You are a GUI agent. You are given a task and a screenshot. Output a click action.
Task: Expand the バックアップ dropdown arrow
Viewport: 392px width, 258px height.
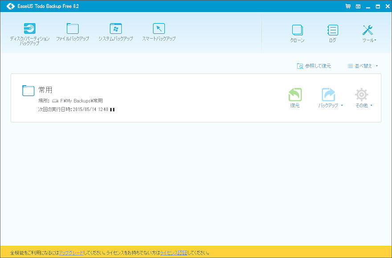342,106
